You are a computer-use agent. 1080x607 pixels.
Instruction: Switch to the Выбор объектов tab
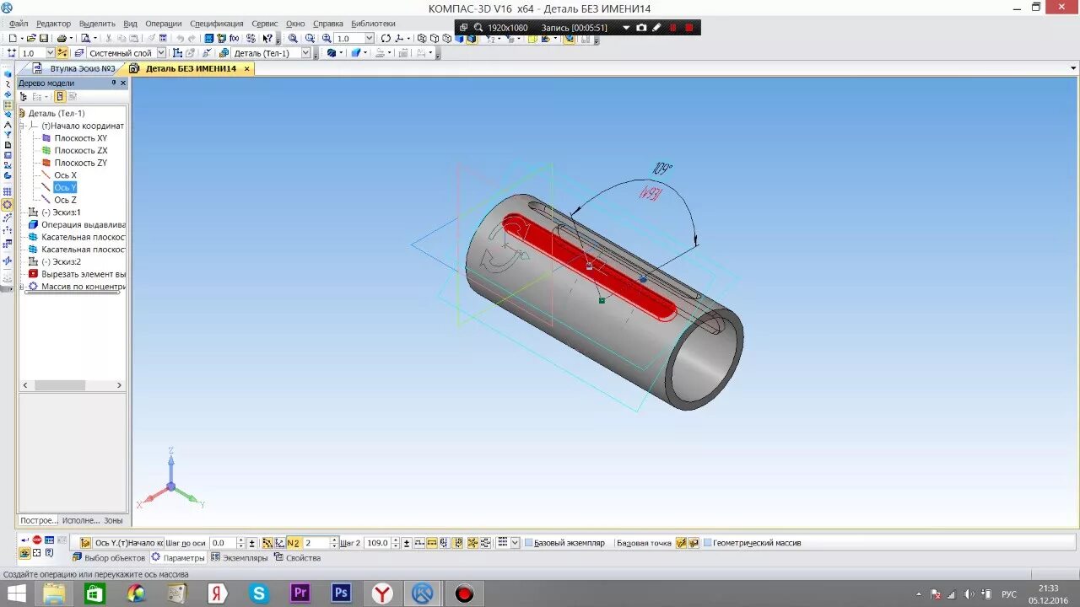point(109,558)
